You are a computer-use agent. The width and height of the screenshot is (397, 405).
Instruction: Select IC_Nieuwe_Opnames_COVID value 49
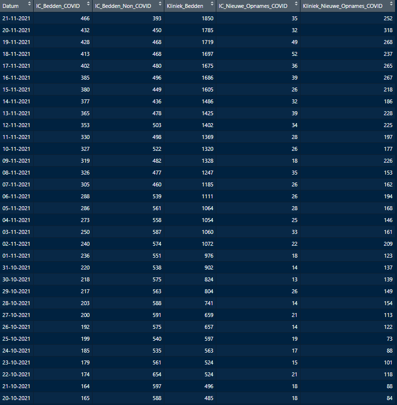click(295, 42)
